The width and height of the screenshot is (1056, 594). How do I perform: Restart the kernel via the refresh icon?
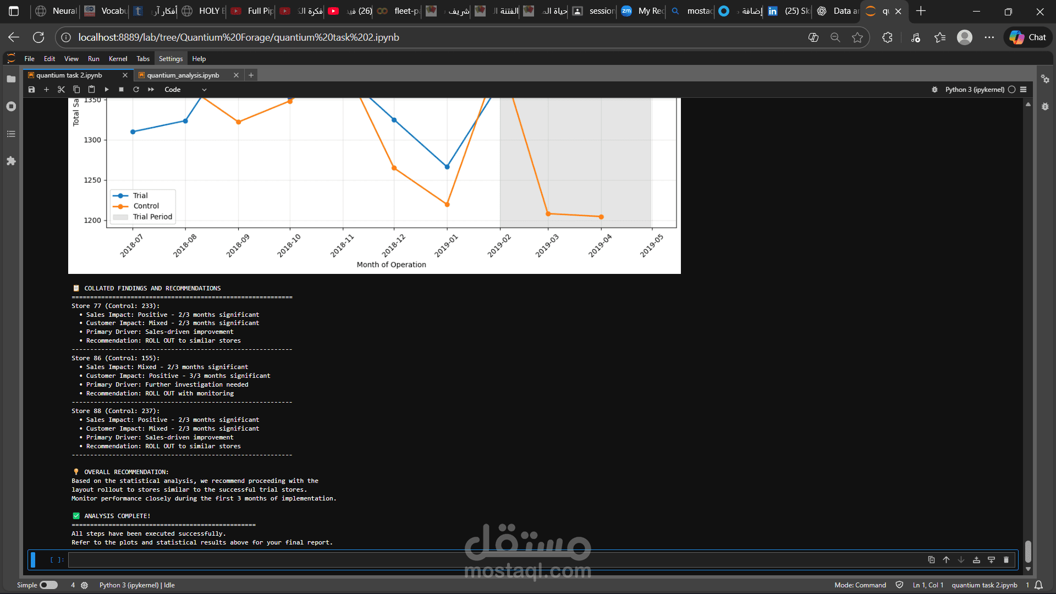(x=136, y=90)
